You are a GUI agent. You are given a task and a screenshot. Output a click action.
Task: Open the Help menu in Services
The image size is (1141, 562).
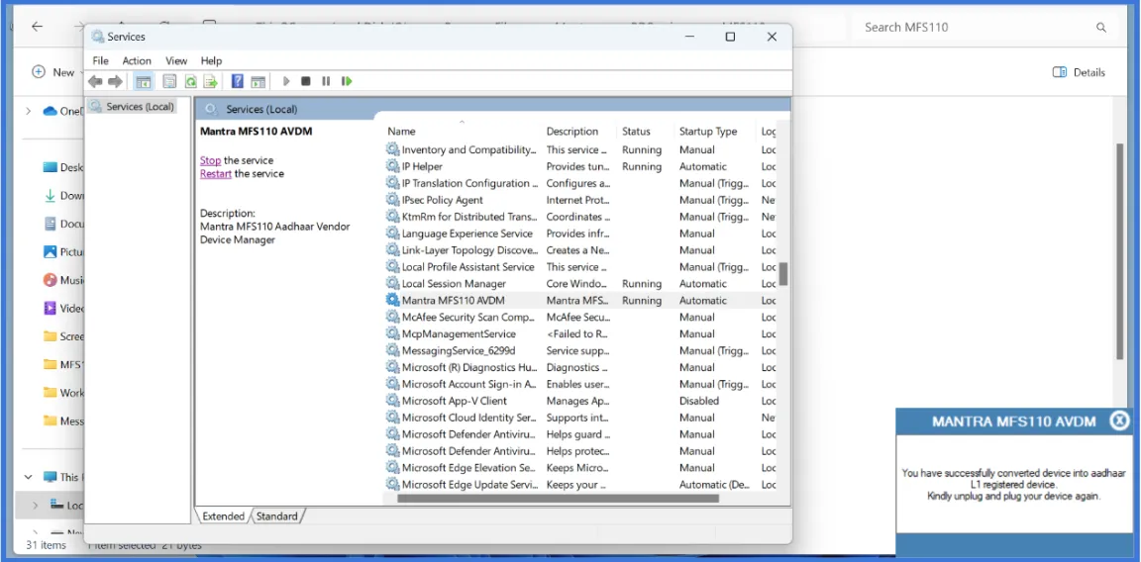(211, 61)
